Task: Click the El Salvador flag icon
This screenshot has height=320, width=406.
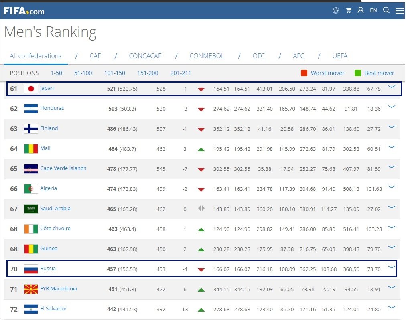Action: [31, 309]
